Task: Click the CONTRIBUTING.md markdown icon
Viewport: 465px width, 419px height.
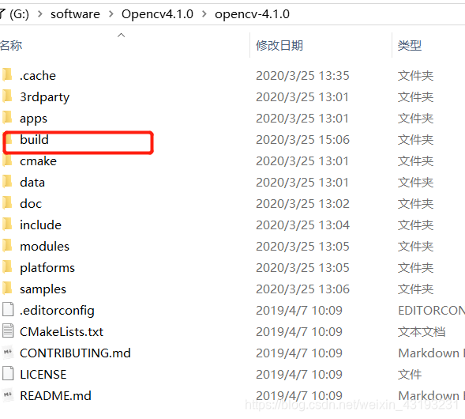Action: point(8,353)
